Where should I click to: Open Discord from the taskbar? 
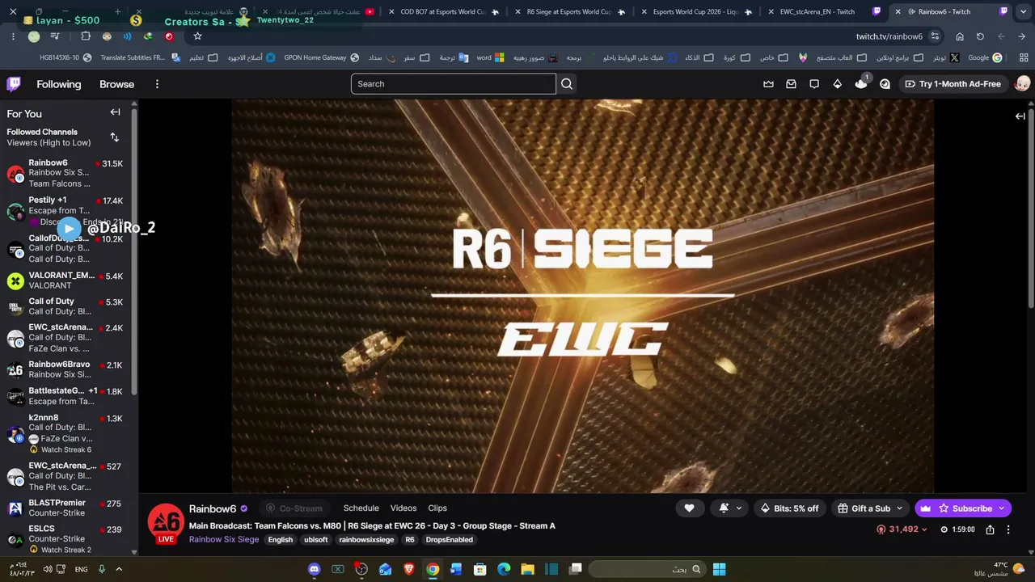click(x=314, y=569)
